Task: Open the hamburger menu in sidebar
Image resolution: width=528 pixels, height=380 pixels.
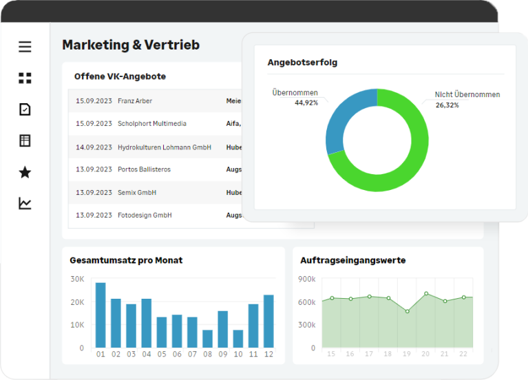Action: coord(25,47)
